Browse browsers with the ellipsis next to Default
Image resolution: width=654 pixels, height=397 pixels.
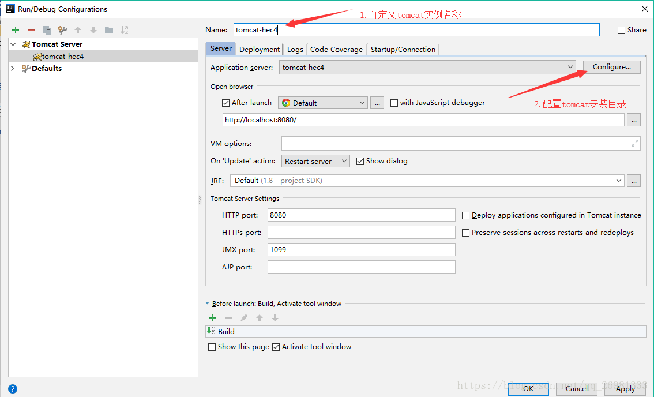(x=377, y=103)
